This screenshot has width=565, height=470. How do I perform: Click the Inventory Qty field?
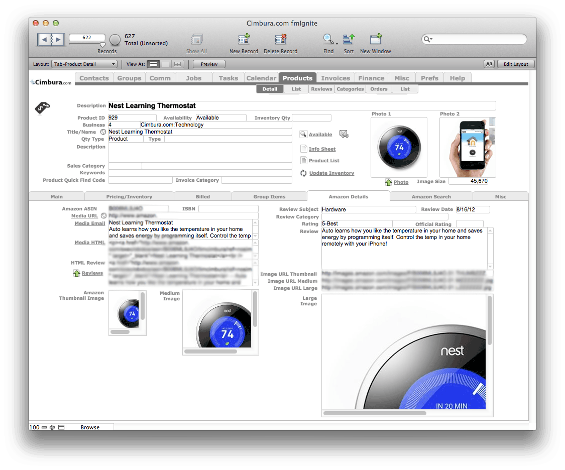[x=311, y=118]
